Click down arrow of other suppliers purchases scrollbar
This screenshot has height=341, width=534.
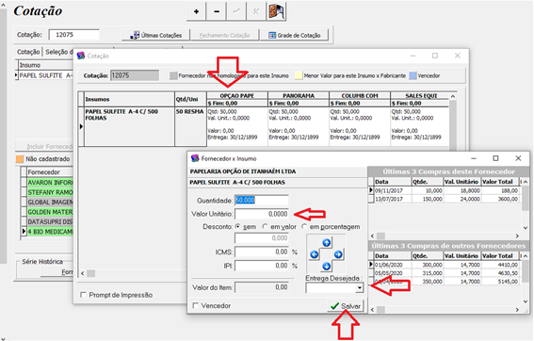click(526, 301)
